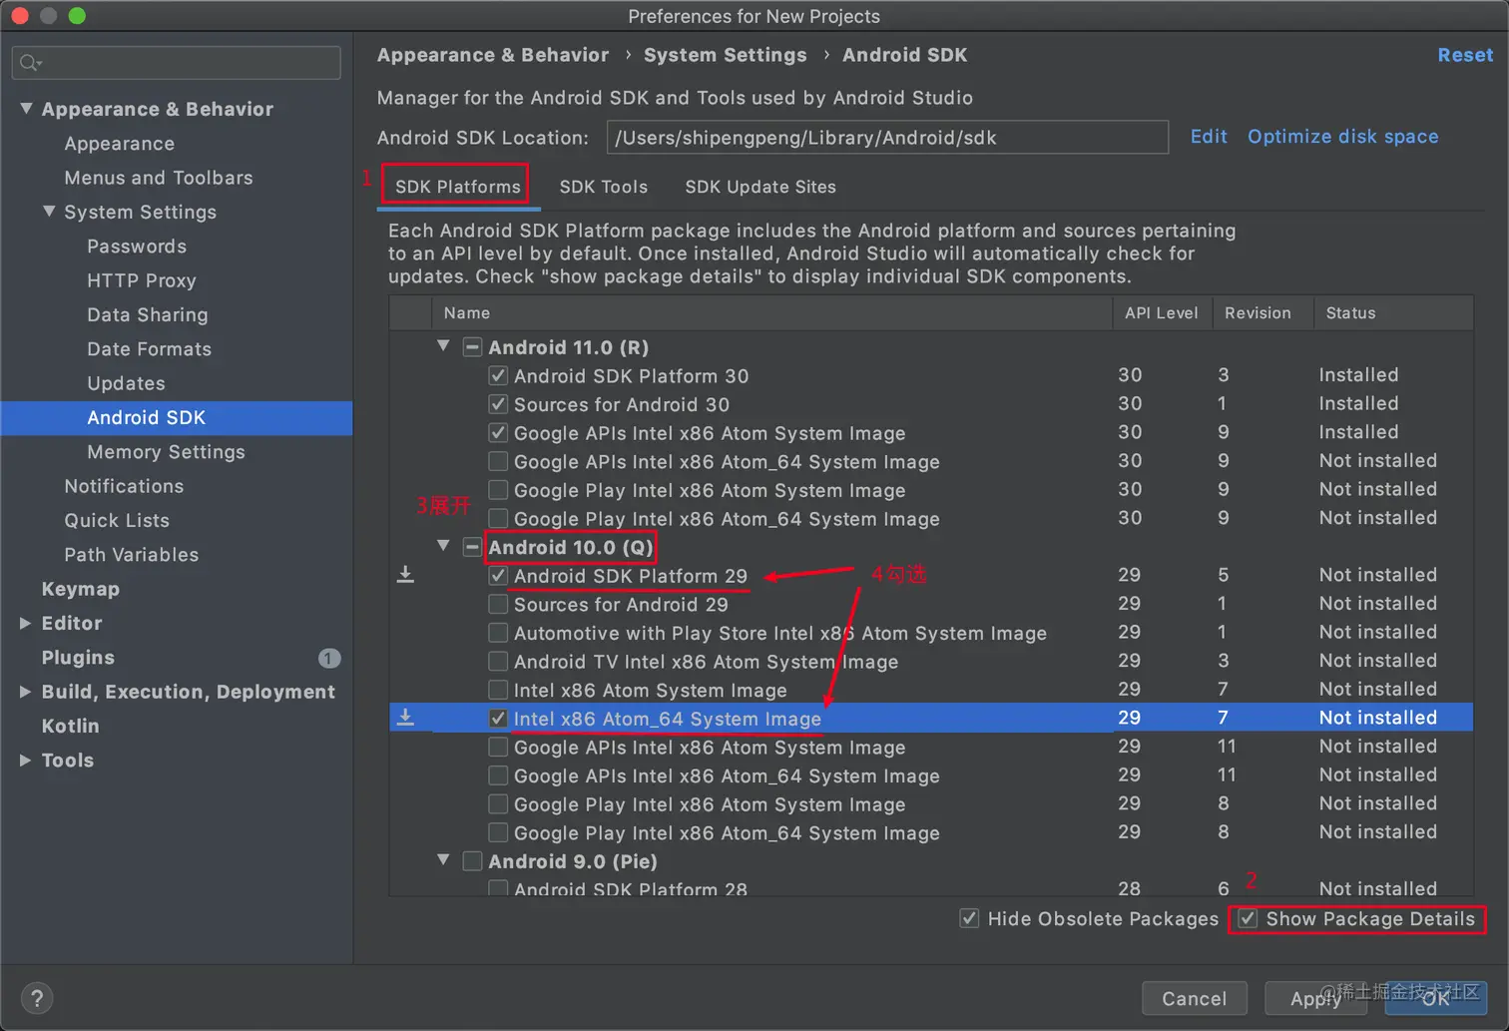Click the Plugins update count badge
This screenshot has height=1031, width=1509.
tap(329, 658)
